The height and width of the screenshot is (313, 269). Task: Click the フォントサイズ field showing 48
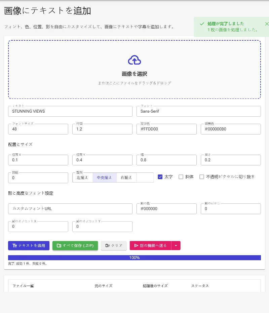tap(38, 129)
